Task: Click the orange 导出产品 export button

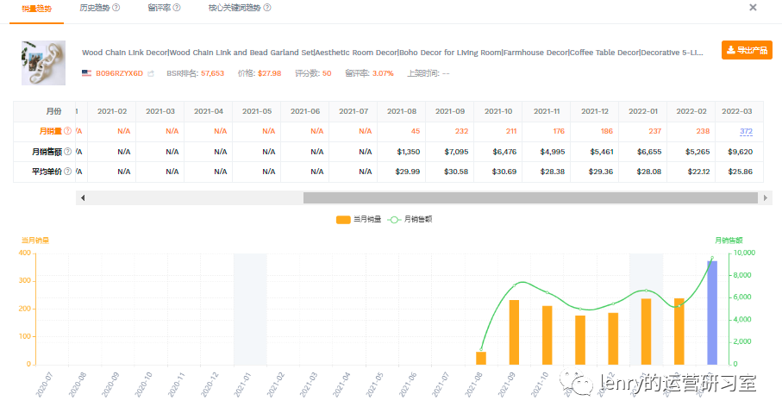Action: tap(747, 50)
